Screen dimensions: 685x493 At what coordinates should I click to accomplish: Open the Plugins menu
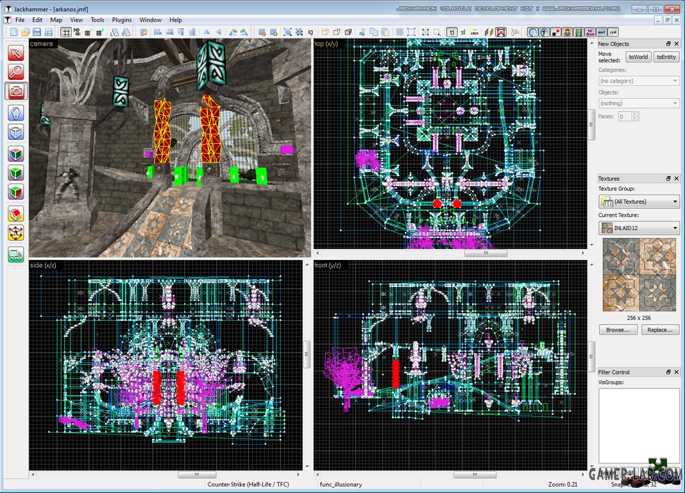coord(122,20)
